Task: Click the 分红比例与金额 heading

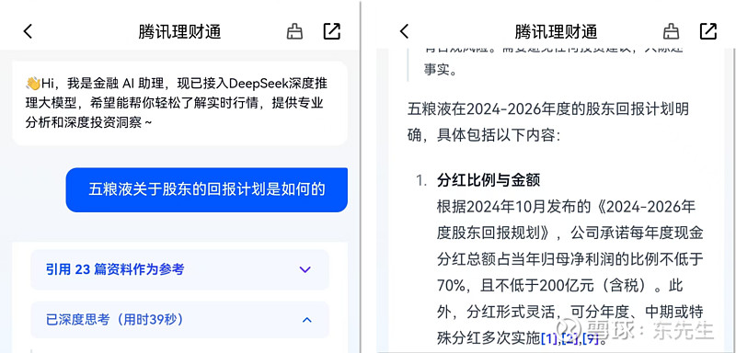Action: pyautogui.click(x=489, y=180)
